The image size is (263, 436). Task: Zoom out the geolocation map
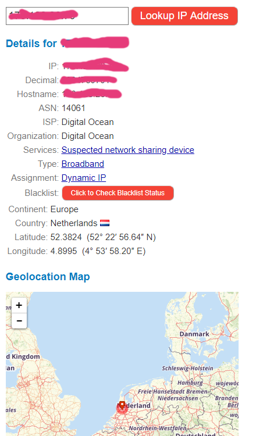coord(19,320)
